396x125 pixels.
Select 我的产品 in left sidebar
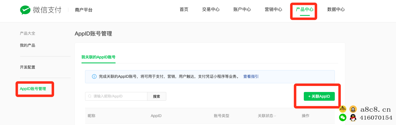coord(27,45)
